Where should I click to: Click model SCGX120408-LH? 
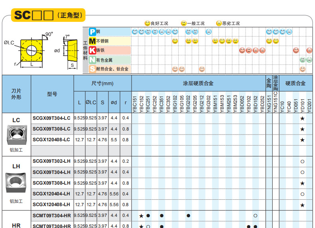[51, 205]
